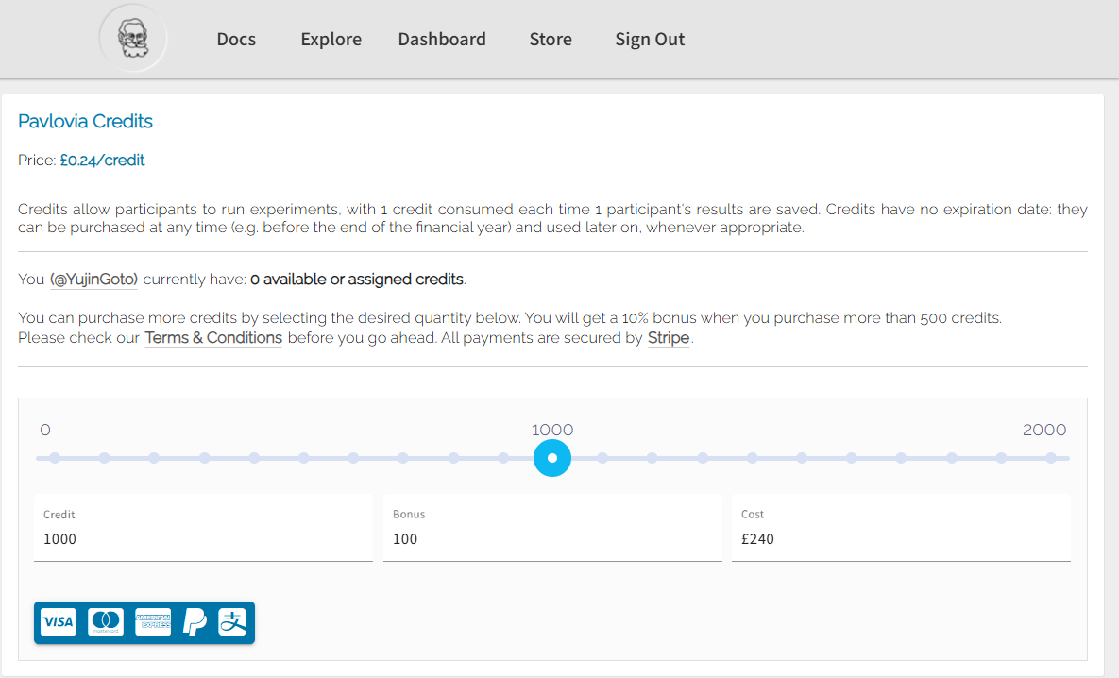This screenshot has width=1119, height=678.
Task: Click the Pavlovia logo in header
Action: (133, 39)
